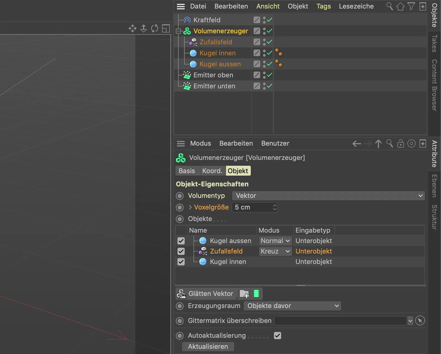
Task: Open the Content Browser side tab
Action: point(435,85)
